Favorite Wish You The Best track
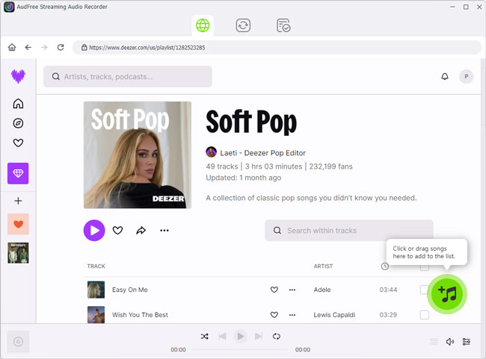Screen dimensions: 486x359 coord(274,315)
